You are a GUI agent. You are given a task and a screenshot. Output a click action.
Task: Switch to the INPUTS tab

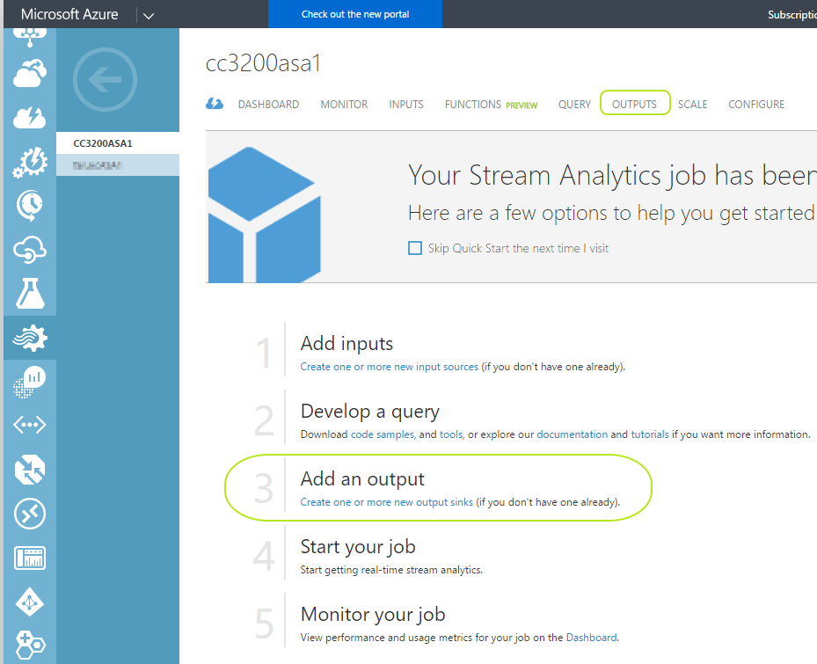tap(406, 105)
